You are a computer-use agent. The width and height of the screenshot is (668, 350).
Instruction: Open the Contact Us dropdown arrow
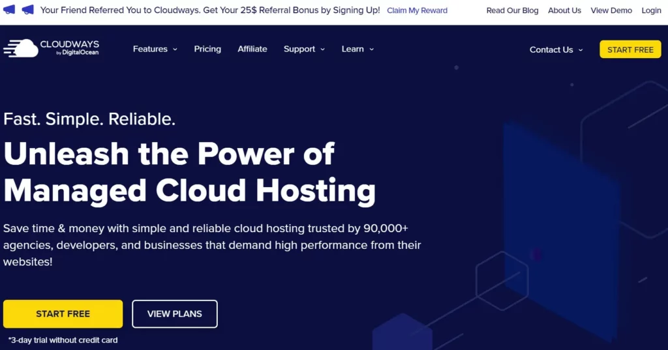pyautogui.click(x=580, y=50)
